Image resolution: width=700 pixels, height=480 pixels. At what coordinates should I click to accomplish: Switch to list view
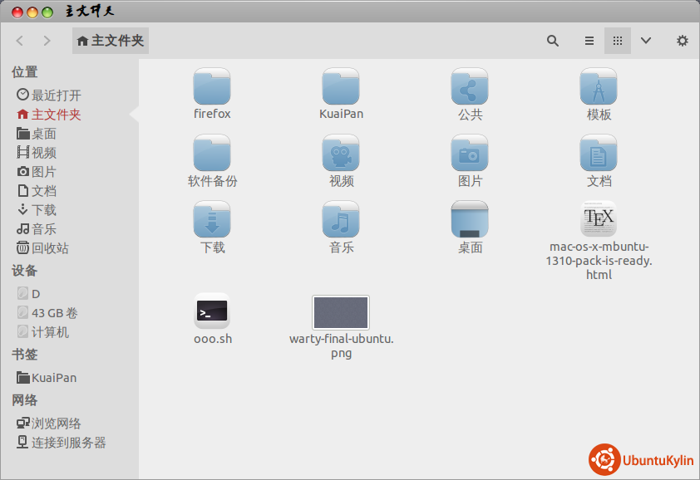589,41
